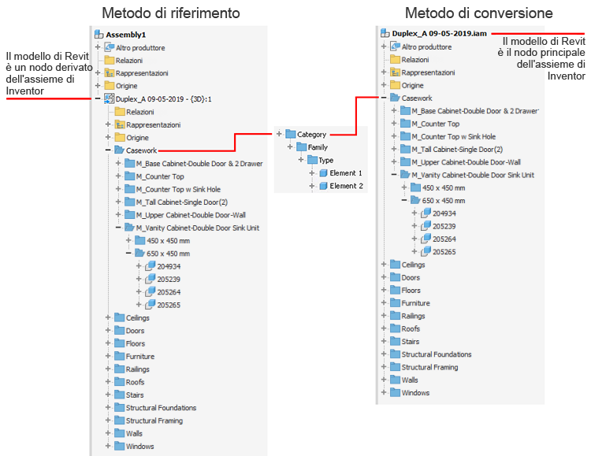591x456 pixels.
Task: Collapse the Casework node in right tree
Action: 384,98
